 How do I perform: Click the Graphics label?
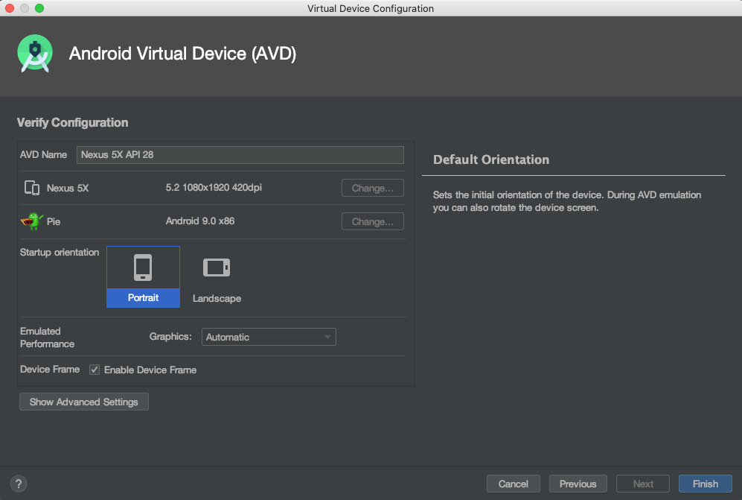click(170, 337)
